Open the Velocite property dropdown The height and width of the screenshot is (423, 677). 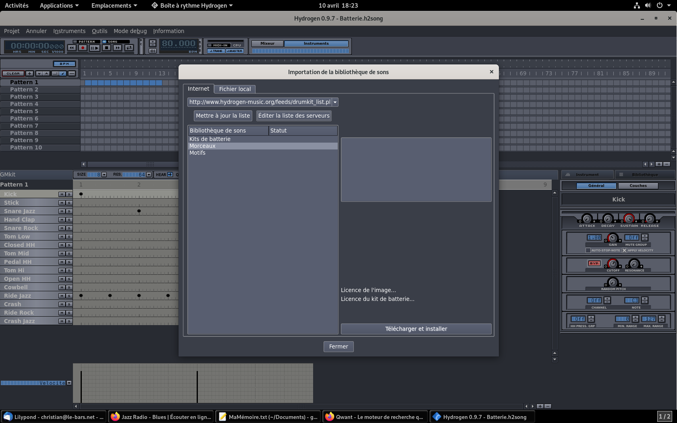tap(69, 383)
